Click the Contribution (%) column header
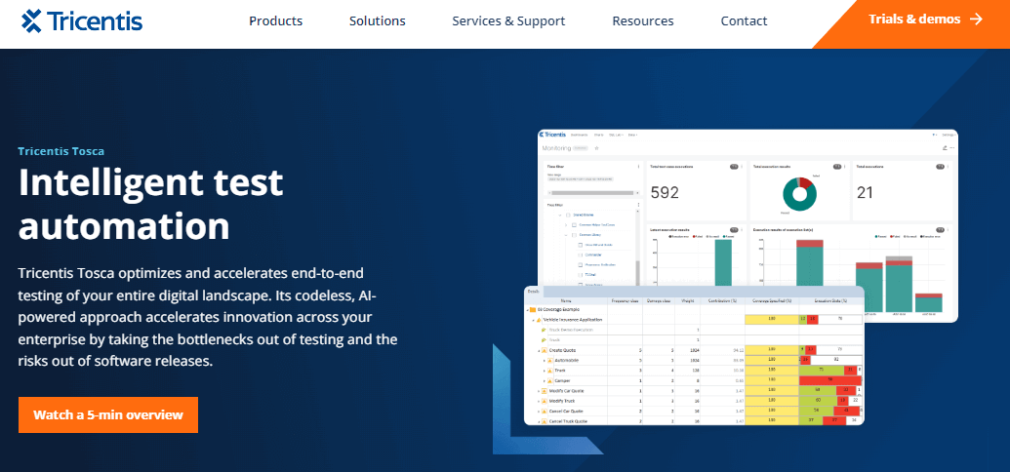 (x=723, y=300)
